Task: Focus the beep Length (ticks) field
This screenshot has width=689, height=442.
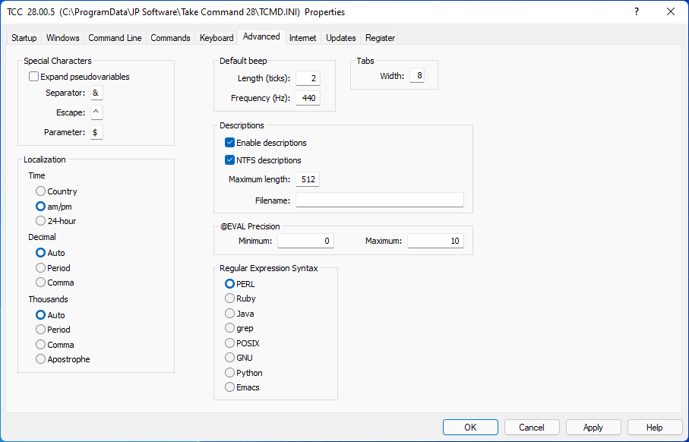Action: click(308, 78)
